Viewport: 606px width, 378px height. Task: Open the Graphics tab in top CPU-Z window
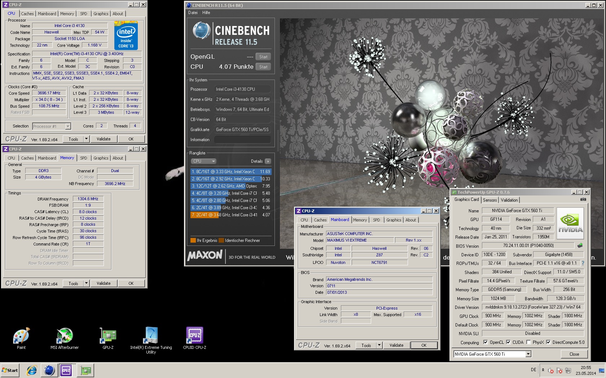click(x=101, y=14)
